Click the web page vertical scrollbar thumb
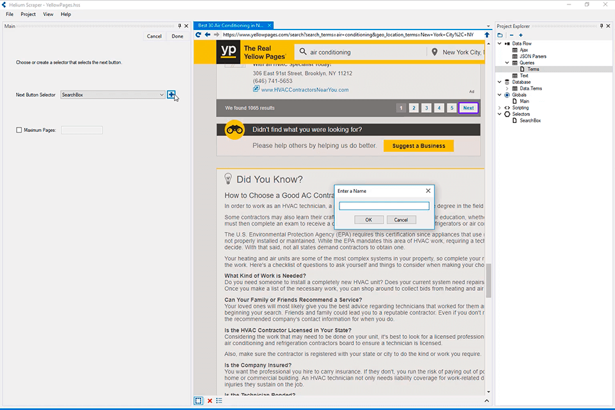The height and width of the screenshot is (410, 615). point(488,281)
